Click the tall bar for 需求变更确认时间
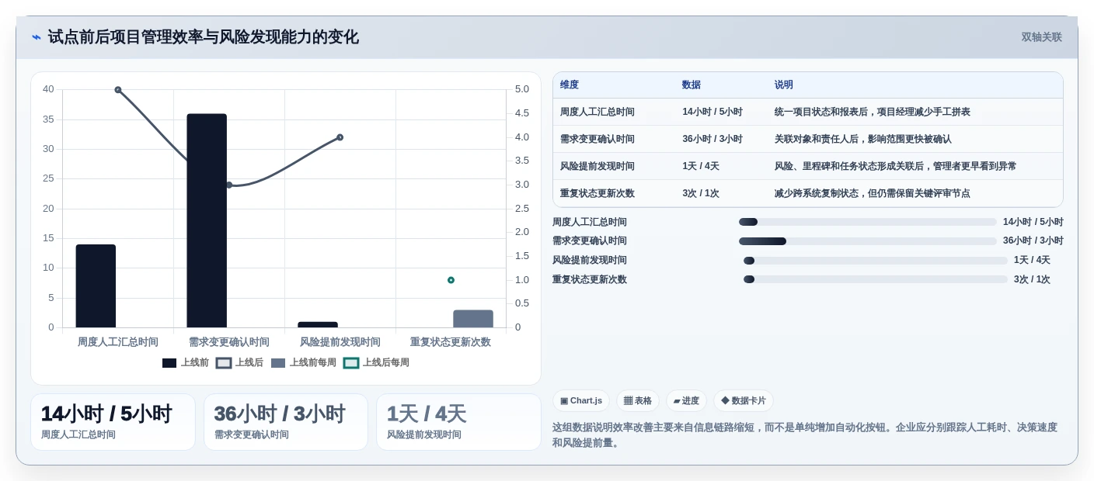This screenshot has width=1094, height=481. click(x=207, y=220)
